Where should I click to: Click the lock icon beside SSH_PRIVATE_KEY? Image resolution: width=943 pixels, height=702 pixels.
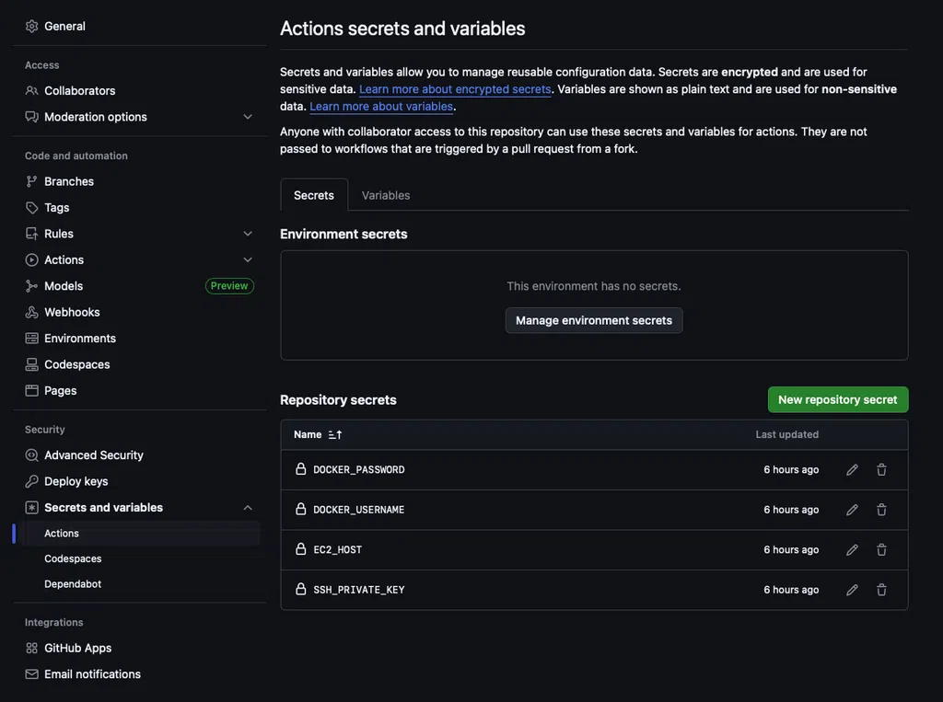pyautogui.click(x=301, y=589)
